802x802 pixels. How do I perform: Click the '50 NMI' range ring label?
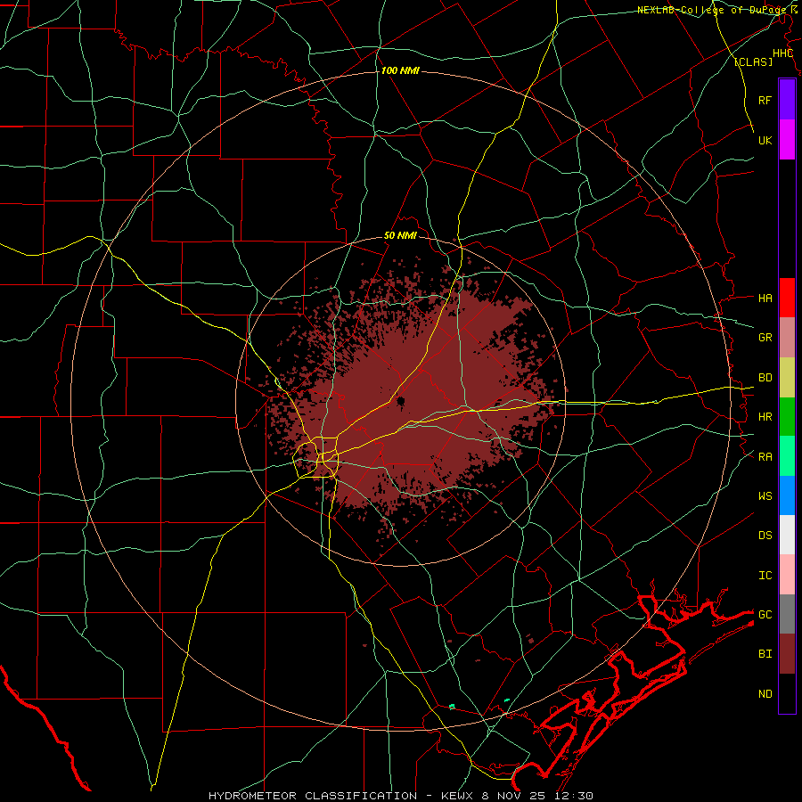point(400,235)
